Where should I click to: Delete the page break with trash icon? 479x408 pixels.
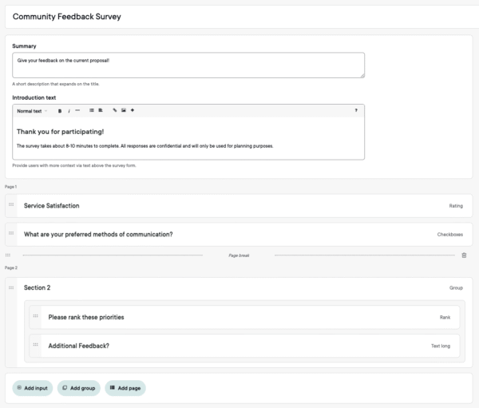coord(464,255)
